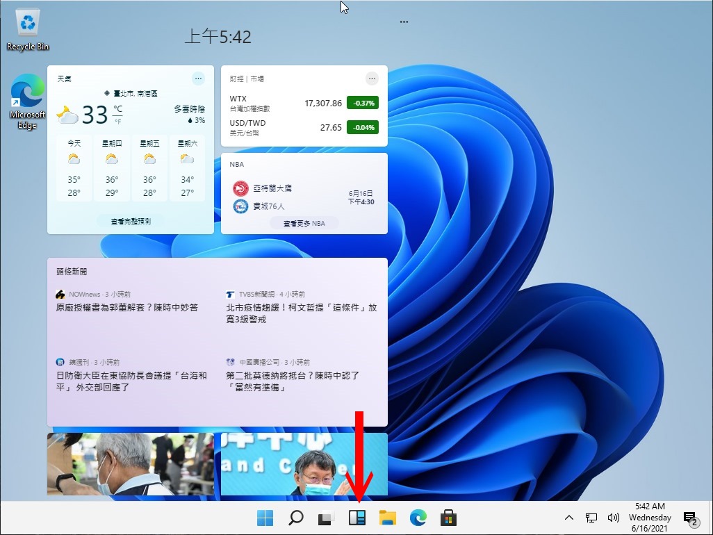
Task: Expand hidden icons in the system tray
Action: [568, 517]
